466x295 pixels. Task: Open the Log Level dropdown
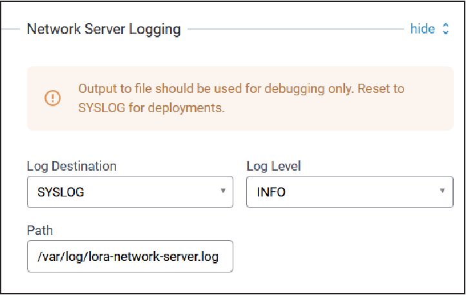coord(342,192)
